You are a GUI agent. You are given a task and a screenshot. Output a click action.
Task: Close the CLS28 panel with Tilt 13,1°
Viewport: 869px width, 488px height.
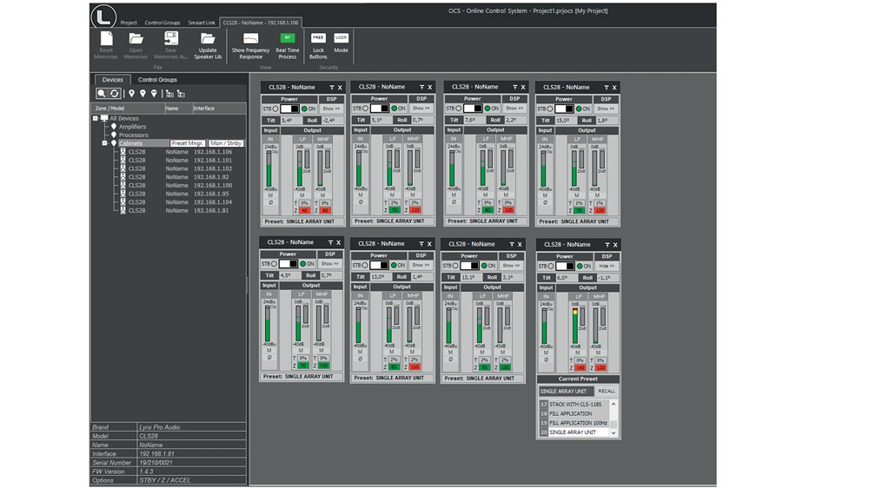click(520, 244)
